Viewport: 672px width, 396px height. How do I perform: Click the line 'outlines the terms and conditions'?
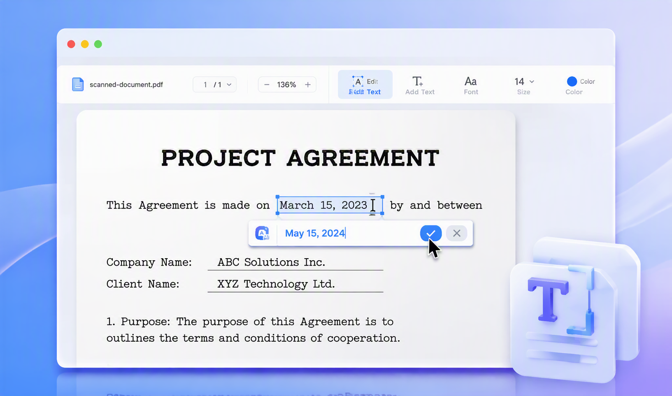(253, 338)
